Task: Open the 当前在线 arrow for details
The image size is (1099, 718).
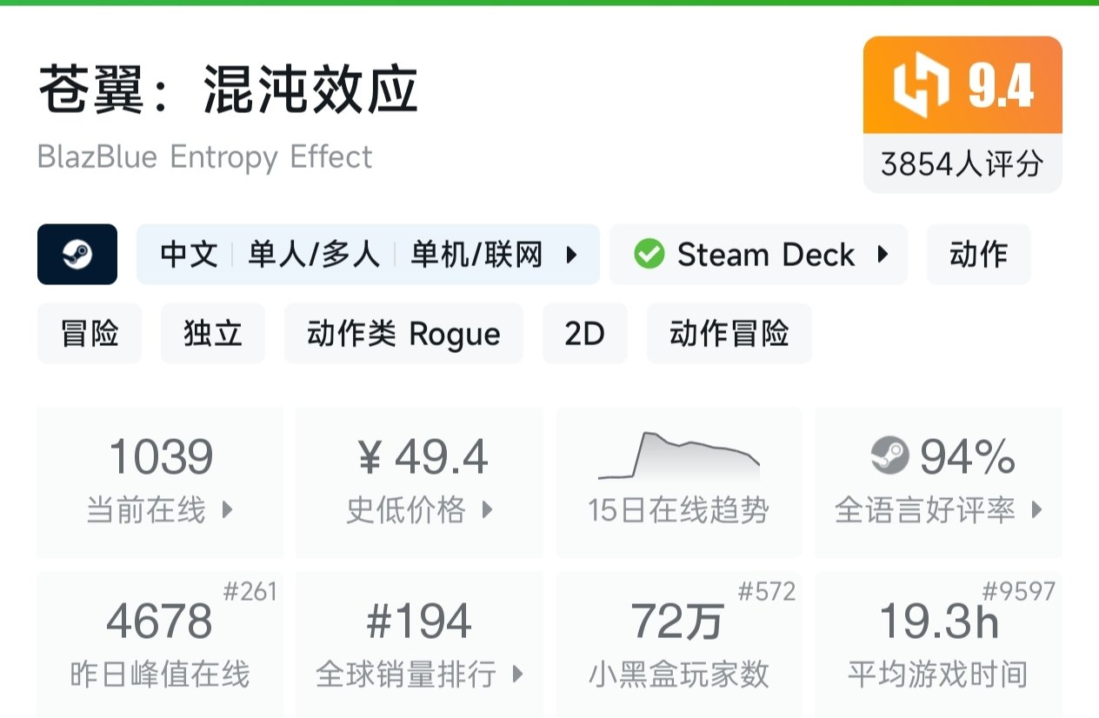Action: click(x=228, y=510)
